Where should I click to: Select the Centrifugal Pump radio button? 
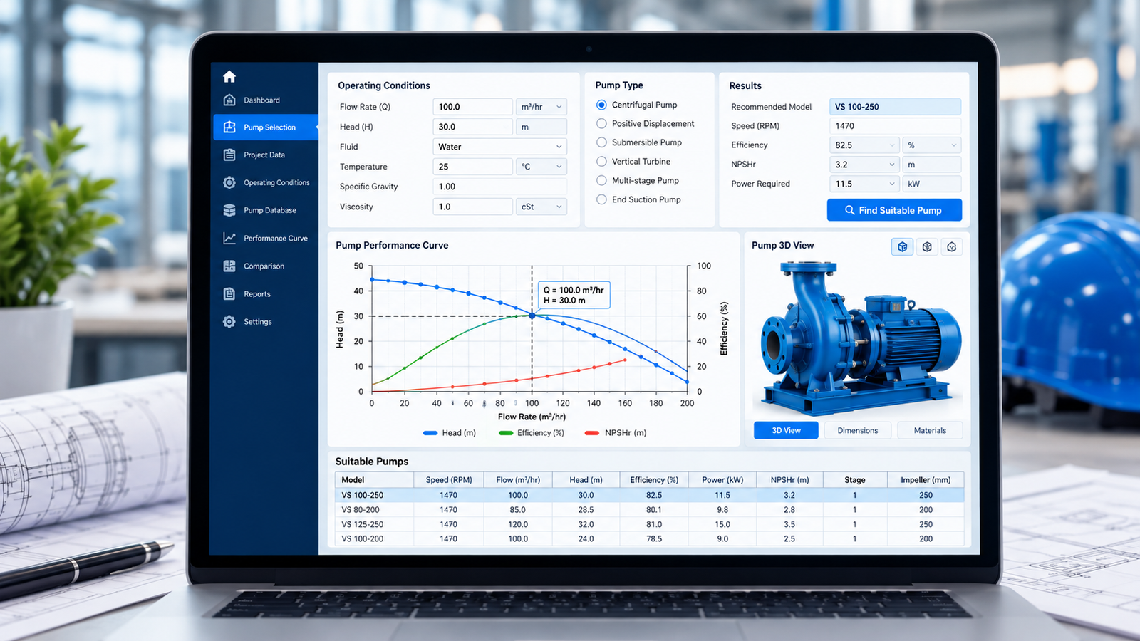[601, 105]
